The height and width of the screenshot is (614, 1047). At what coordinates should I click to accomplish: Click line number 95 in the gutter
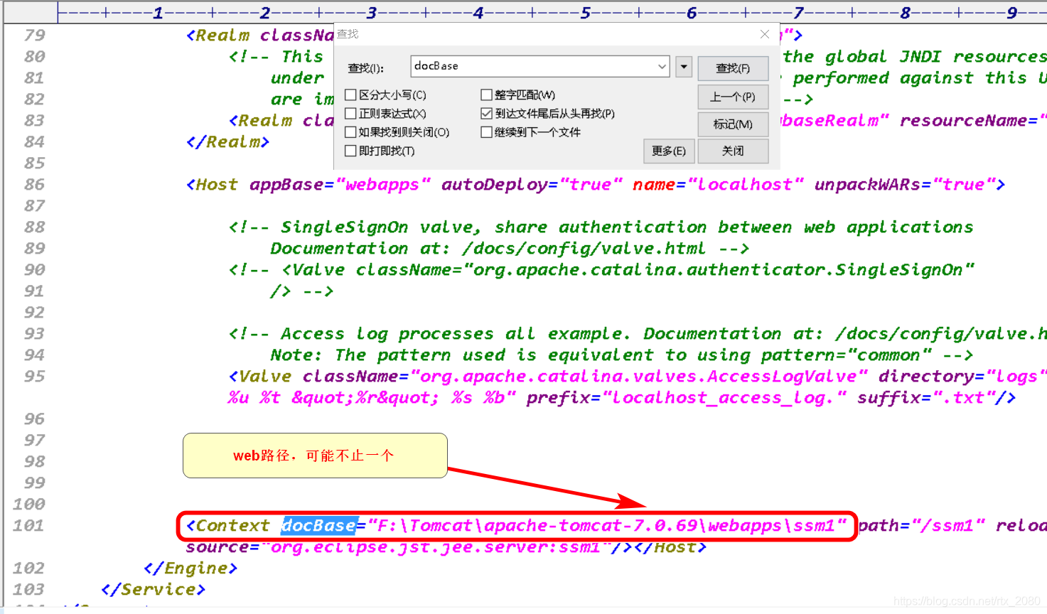(34, 376)
